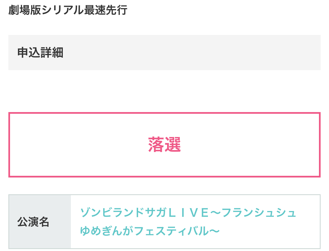Viewport: 329px width, 251px height.
Task: Click the 選 character in the result
Action: (173, 145)
